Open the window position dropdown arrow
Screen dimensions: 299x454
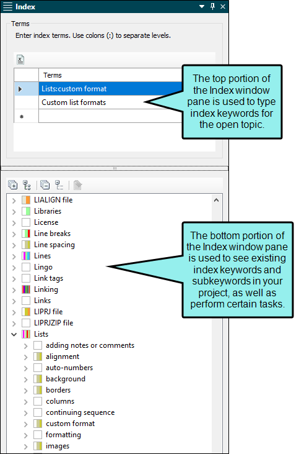202,6
